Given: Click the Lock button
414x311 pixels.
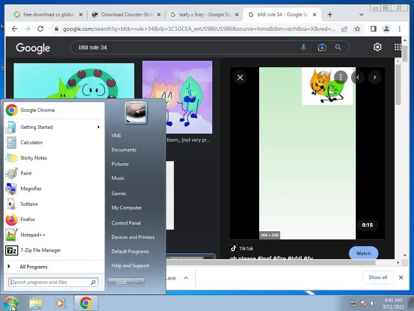Looking at the screenshot, I should [x=121, y=282].
